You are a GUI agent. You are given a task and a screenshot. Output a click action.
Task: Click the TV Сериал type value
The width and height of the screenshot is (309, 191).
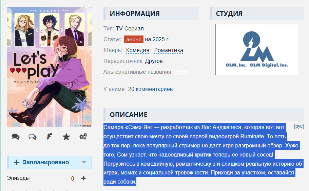[130, 29]
